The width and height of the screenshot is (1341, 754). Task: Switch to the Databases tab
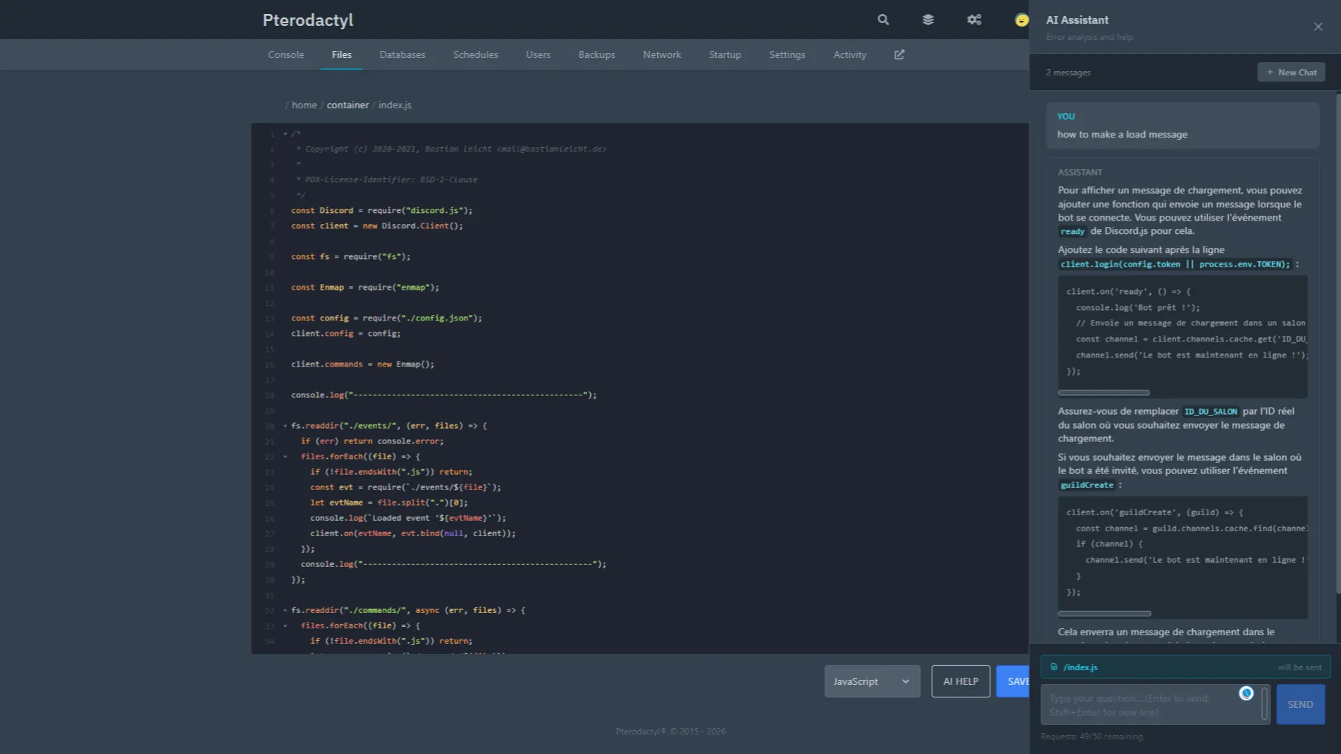402,54
